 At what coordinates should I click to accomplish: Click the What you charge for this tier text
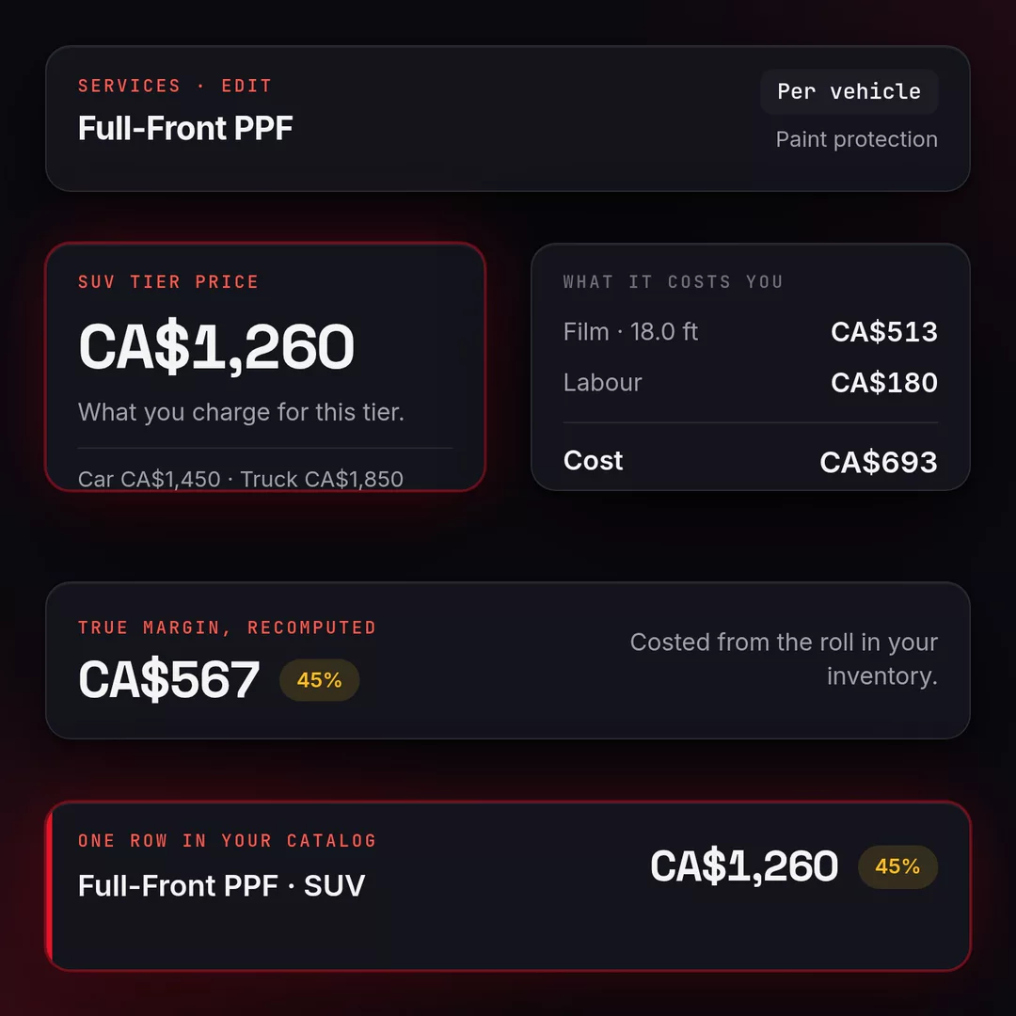[241, 412]
